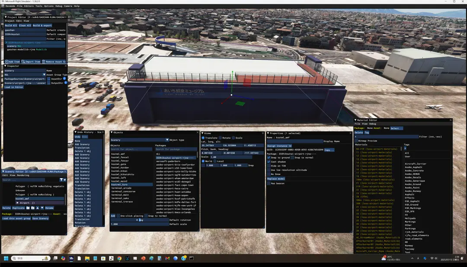This screenshot has width=467, height=267.
Task: Enable the No Snow checkbox
Action: [269, 174]
